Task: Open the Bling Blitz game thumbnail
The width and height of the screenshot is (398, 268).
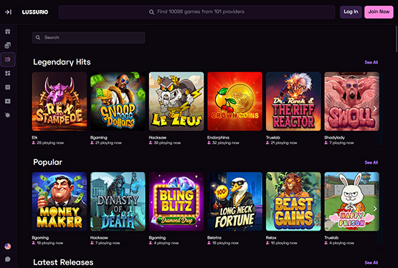Action: [176, 202]
